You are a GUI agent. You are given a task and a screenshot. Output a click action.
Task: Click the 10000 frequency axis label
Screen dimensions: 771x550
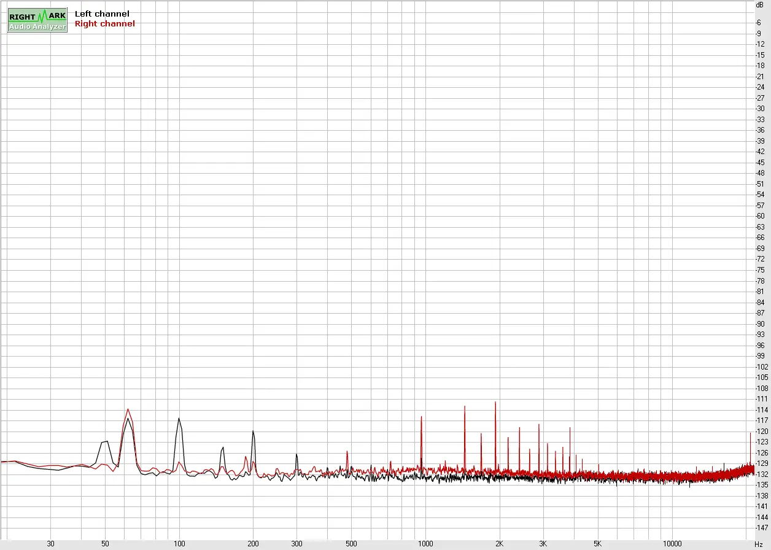(x=672, y=544)
